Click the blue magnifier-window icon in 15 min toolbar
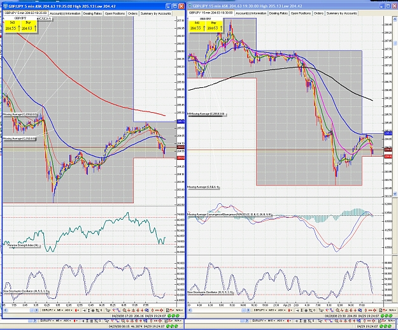 [360, 310]
